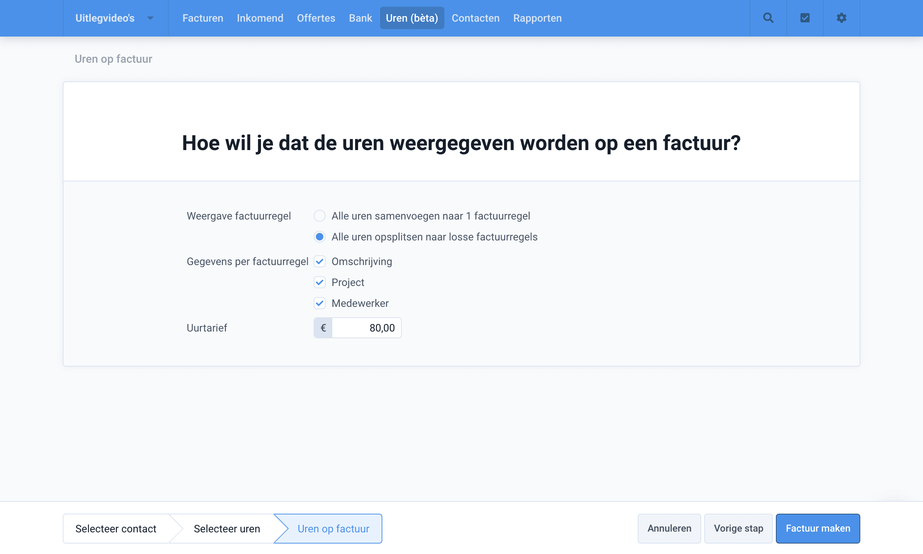This screenshot has width=923, height=554.
Task: Click the Factuur maken button
Action: tap(818, 528)
